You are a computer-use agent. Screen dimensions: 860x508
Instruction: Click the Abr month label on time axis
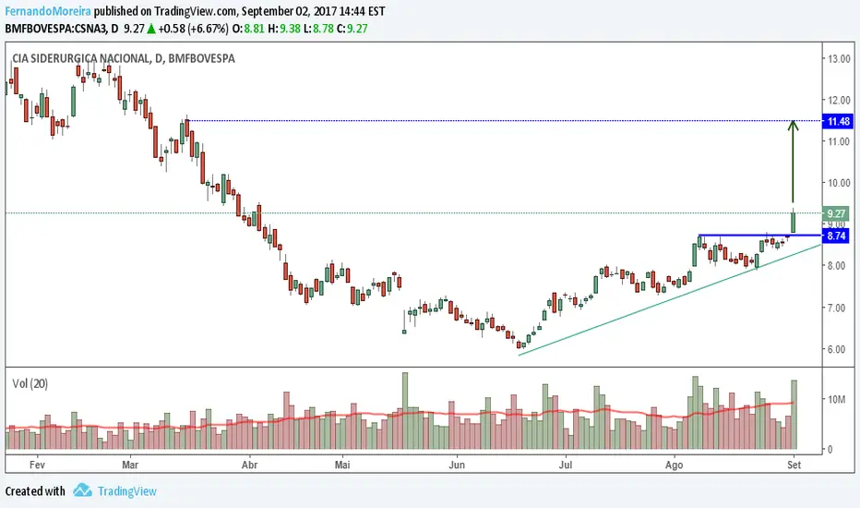[x=249, y=465]
